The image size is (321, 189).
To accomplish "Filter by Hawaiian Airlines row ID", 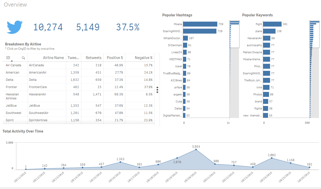I will point(12,96).
